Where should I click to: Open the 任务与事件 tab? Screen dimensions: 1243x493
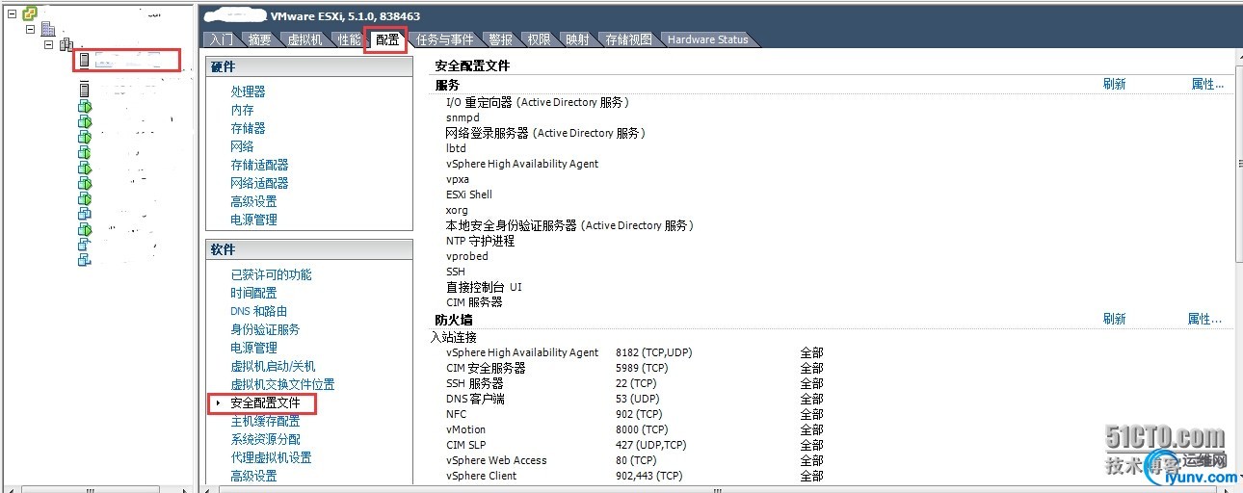coord(444,39)
